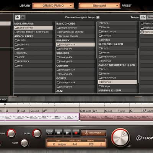The image size is (153, 153).
Task: Select Straight 4/4 under Gospel
Action: (x=75, y=83)
